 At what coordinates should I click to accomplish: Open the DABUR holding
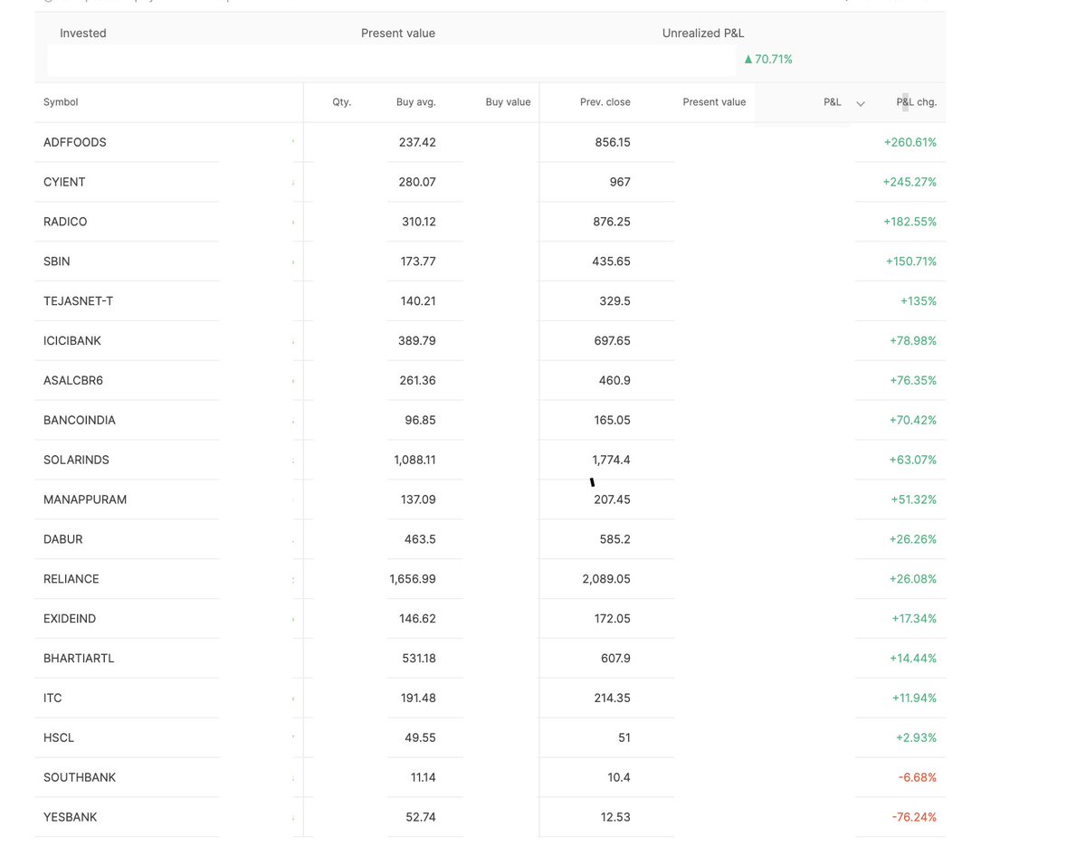pos(63,540)
